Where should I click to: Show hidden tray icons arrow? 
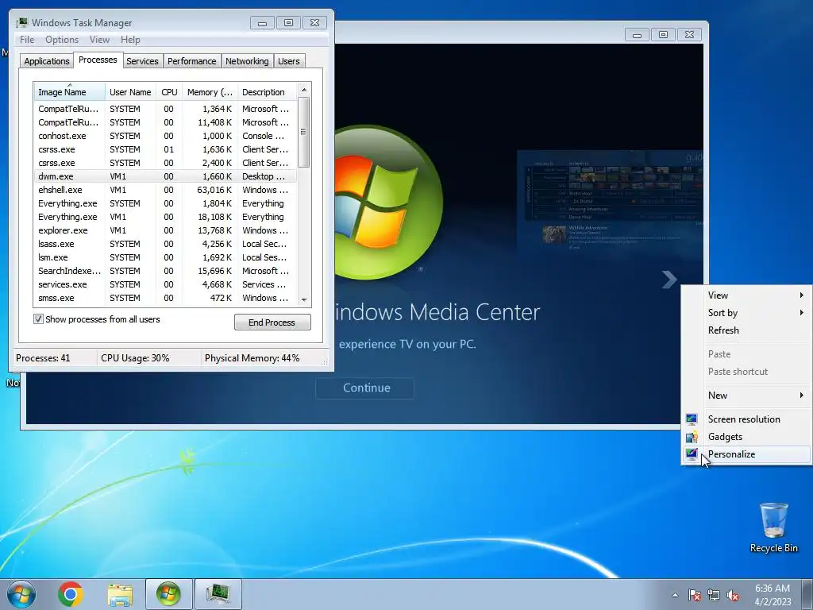(x=675, y=595)
